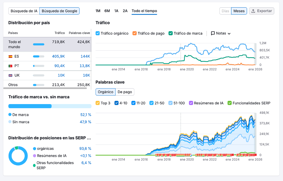Select the 'Todo el mundo' table row

(x=47, y=44)
